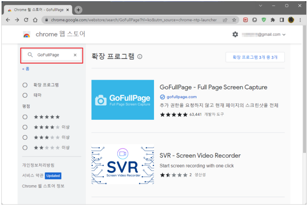The width and height of the screenshot is (308, 206).
Task: Open the gray circular extension icon
Action: coord(255,20)
